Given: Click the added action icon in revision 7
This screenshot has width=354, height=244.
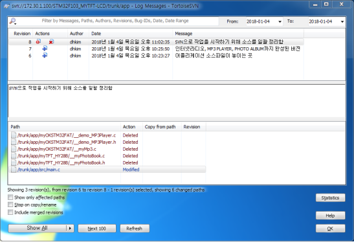Looking at the screenshot, I should [x=45, y=49].
